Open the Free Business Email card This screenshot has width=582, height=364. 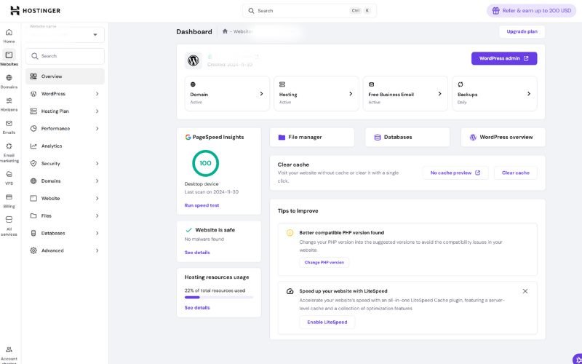[405, 94]
